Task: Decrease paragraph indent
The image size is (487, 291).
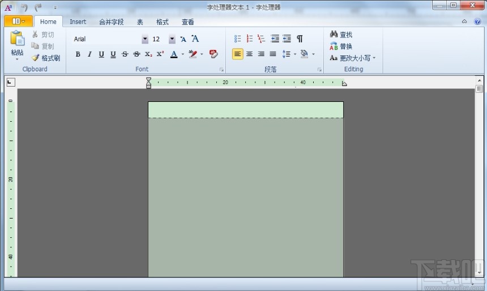Action: tap(275, 38)
